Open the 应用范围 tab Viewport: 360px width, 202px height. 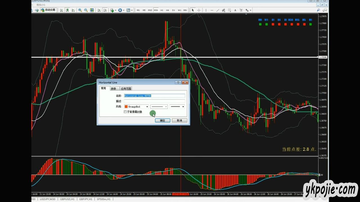pyautogui.click(x=126, y=89)
